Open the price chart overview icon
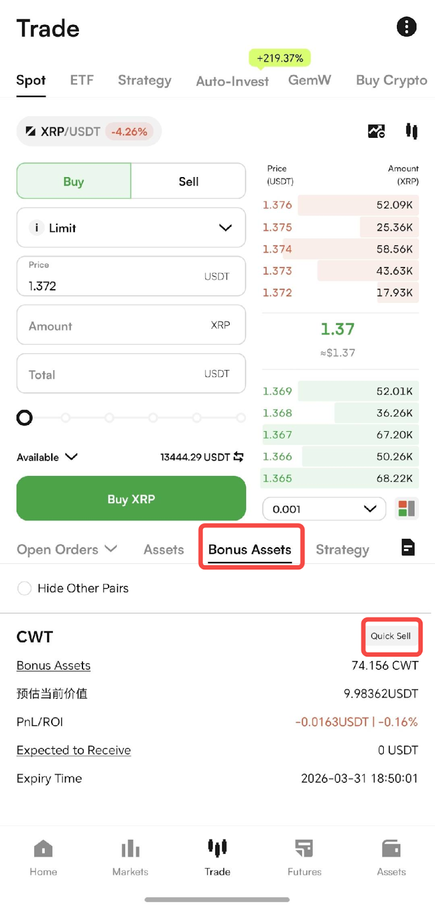Screen dimensions: 435x911 (376, 132)
